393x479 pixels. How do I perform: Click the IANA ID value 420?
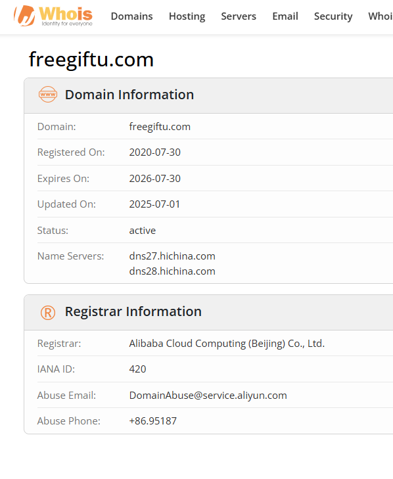(137, 369)
